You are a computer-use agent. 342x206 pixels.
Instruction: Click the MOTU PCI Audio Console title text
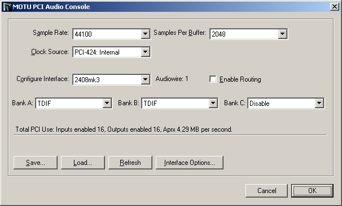(x=51, y=7)
